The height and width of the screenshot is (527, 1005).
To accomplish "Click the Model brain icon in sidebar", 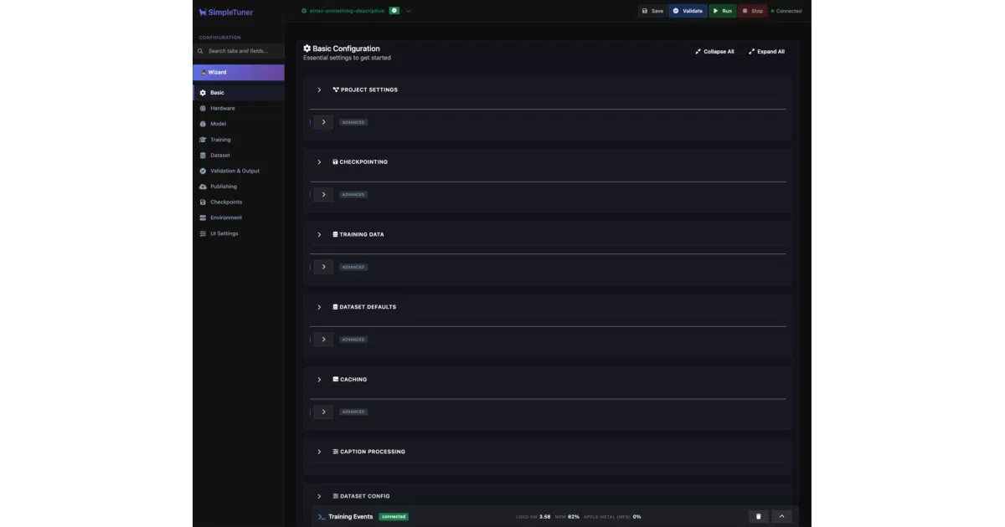I will [x=203, y=124].
